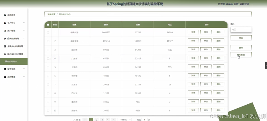Click the home icon beside 系统首页

[x=5, y=15]
